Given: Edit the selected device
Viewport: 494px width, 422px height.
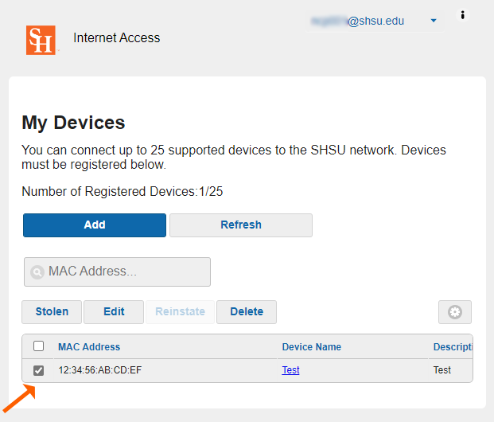Looking at the screenshot, I should [x=114, y=311].
